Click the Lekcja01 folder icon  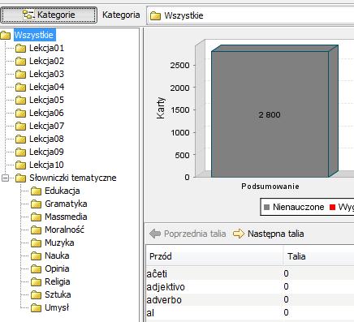pyautogui.click(x=20, y=49)
